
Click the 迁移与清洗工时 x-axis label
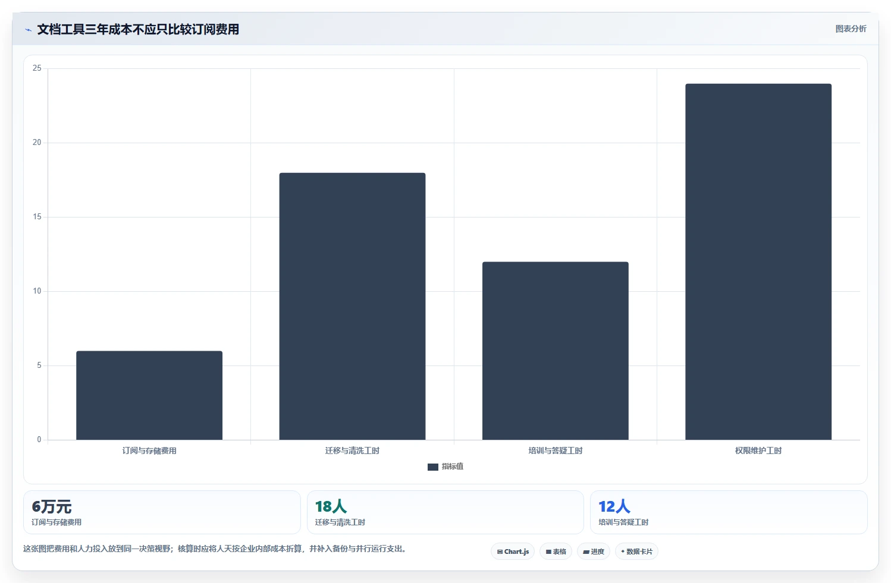(352, 450)
